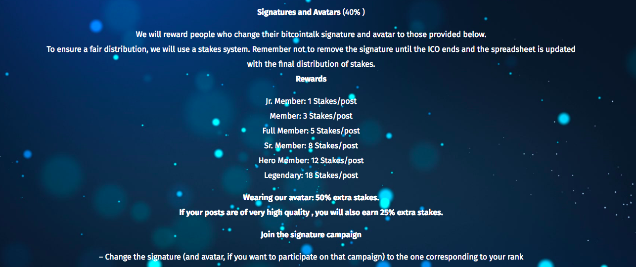Click the "25% extra stakes" quality posts sentence
This screenshot has width=636, height=267.
pos(311,213)
